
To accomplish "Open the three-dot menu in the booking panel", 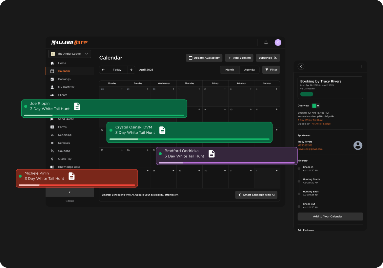I will (361, 67).
